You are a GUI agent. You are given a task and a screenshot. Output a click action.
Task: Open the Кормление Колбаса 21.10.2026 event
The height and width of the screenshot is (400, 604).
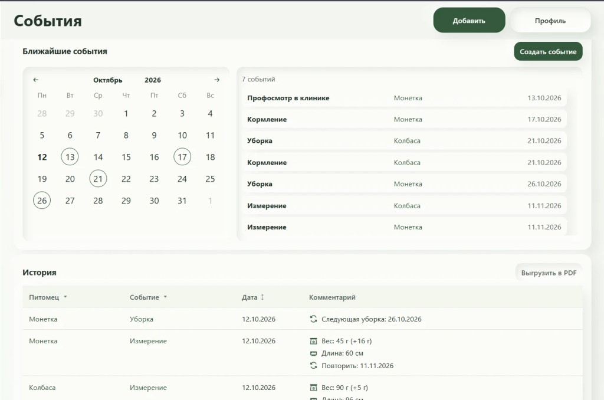point(404,163)
